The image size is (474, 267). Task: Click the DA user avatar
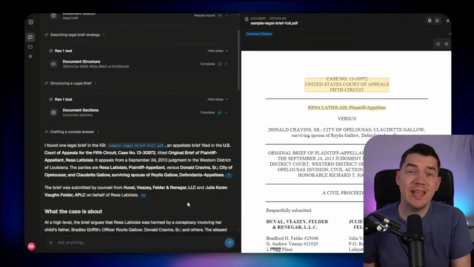pyautogui.click(x=31, y=246)
